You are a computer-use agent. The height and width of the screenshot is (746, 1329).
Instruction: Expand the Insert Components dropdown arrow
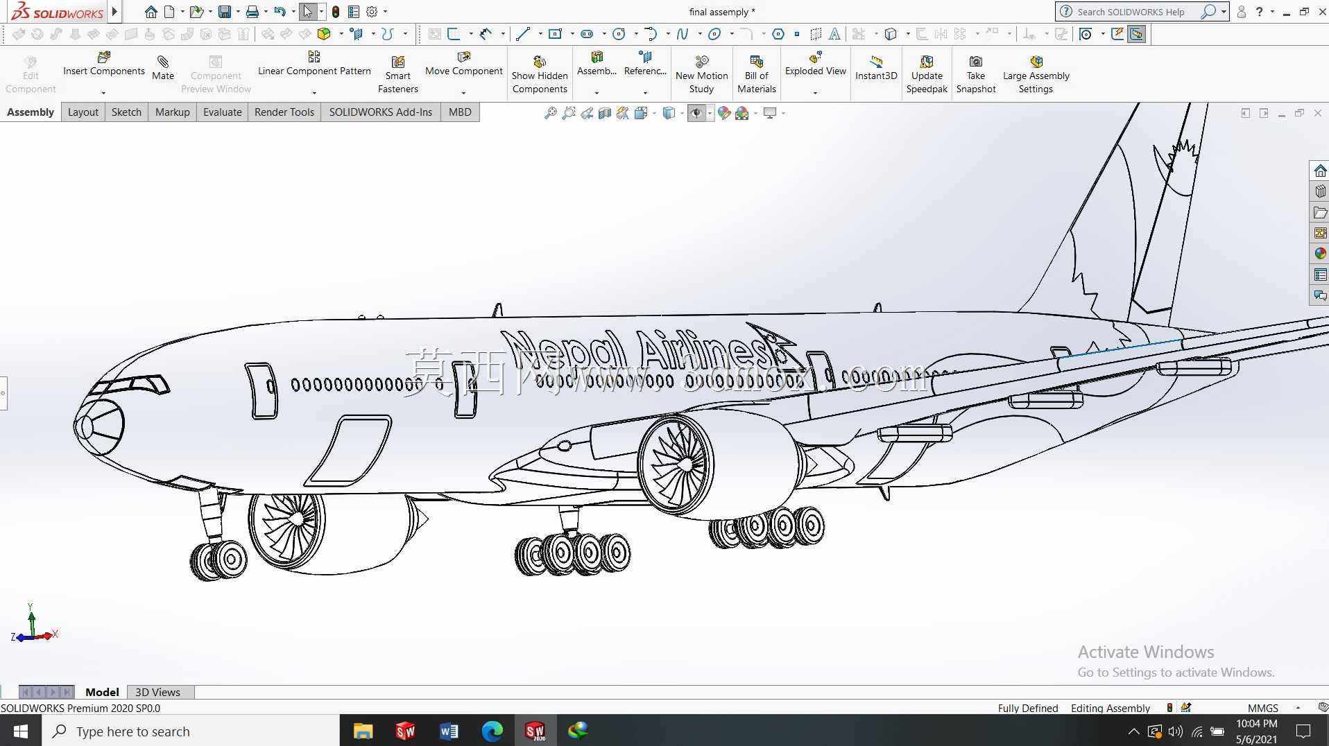(104, 93)
